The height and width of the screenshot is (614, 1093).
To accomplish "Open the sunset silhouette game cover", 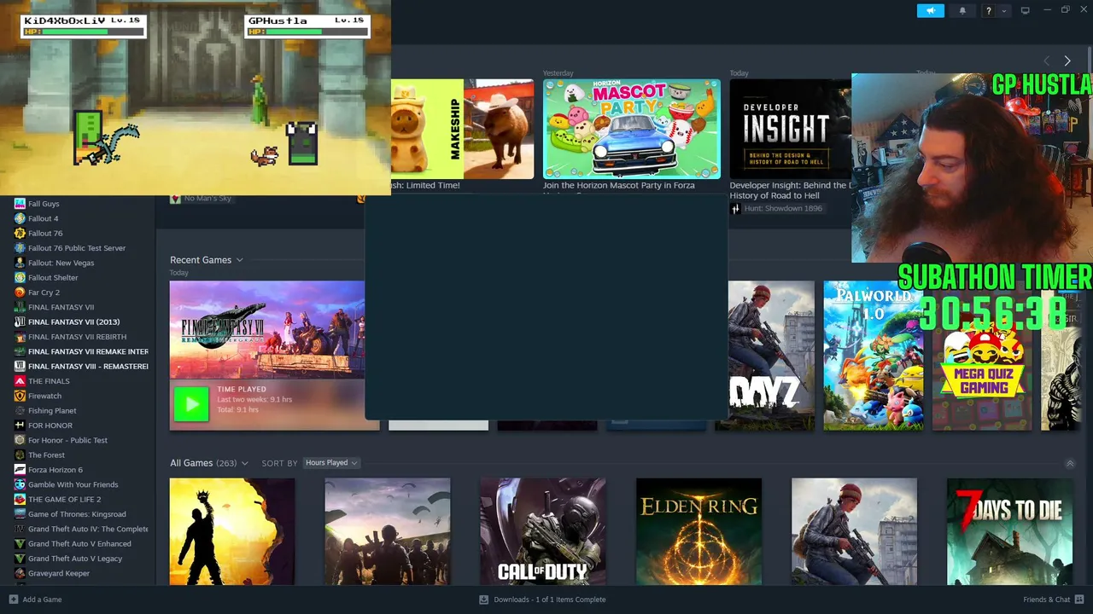I will click(x=232, y=532).
